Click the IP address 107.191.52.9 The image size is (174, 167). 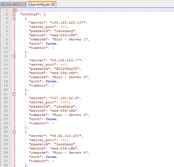point(65,98)
